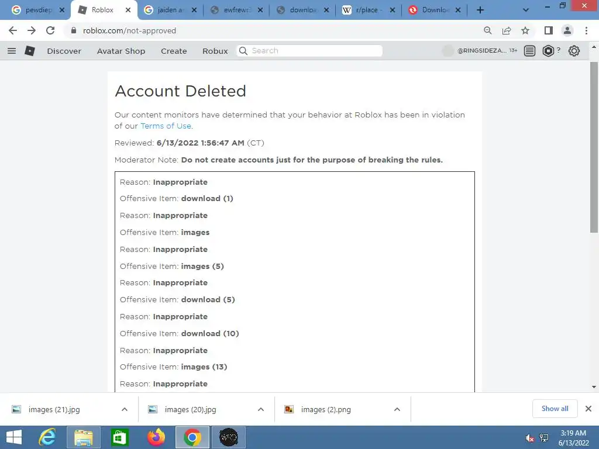
Task: Launch Internet Explorer from taskbar
Action: 47,437
